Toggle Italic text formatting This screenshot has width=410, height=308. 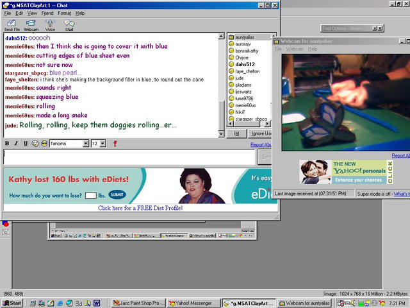[x=16, y=144]
